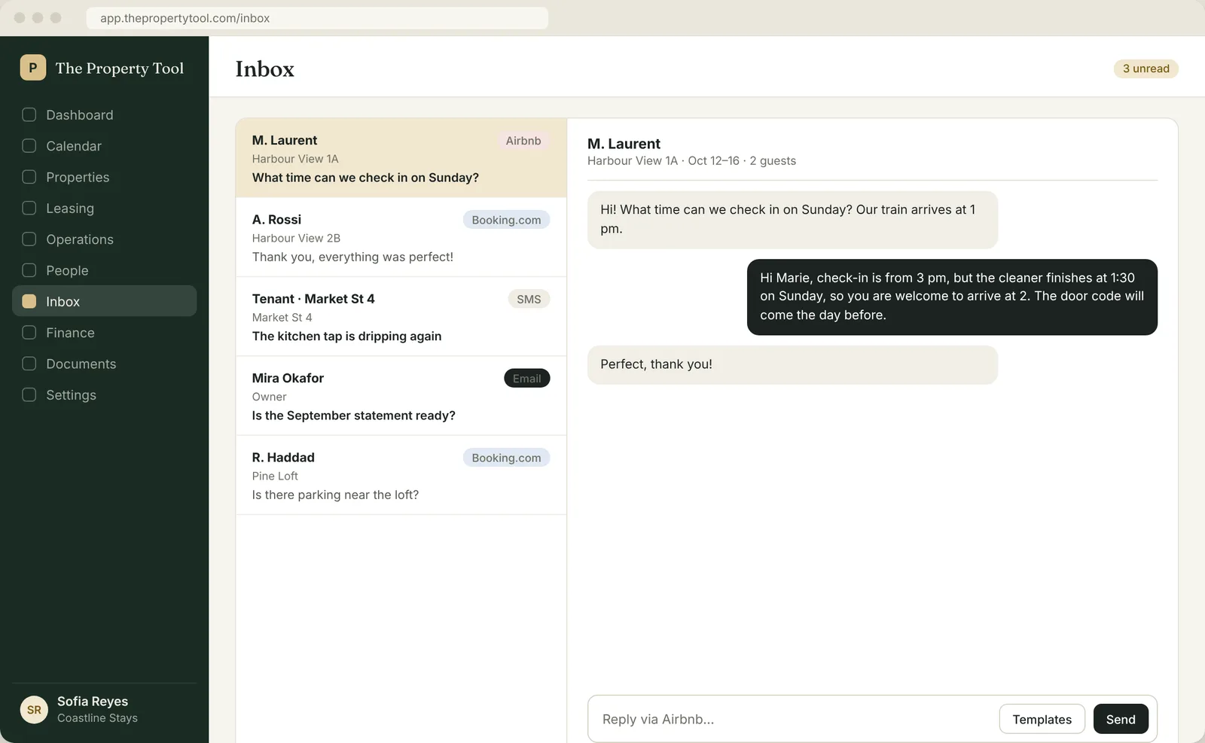Click The Property Tool brand name
The image size is (1205, 743).
pos(120,69)
